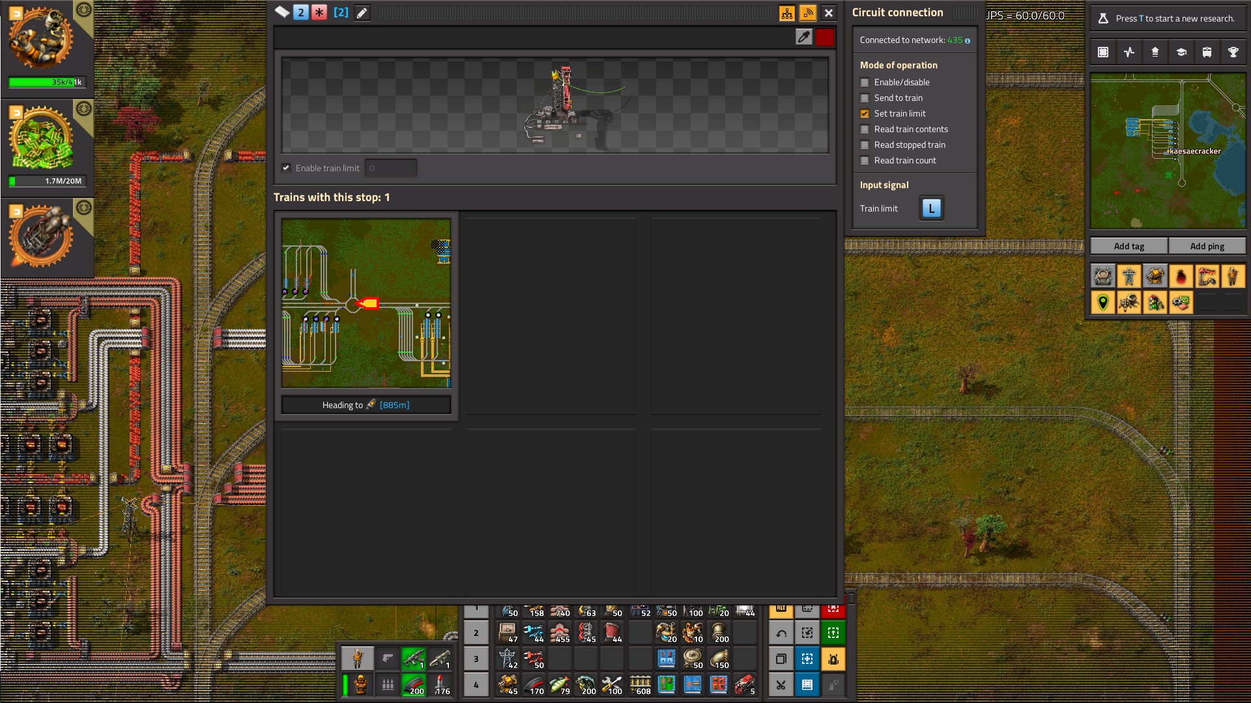Click the cut scissors shortcut

781,685
